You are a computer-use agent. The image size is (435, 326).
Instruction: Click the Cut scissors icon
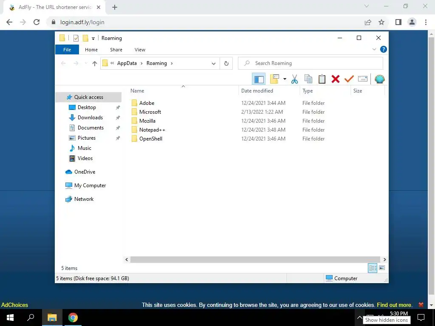point(295,79)
